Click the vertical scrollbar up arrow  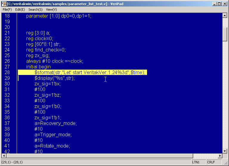(x=225, y=15)
